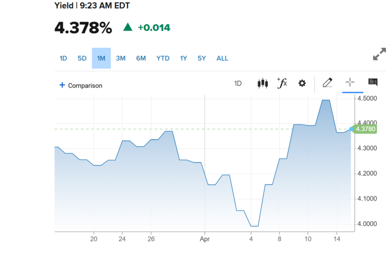Screen dimensions: 392x261
Task: Switch to YTD range
Action: [x=163, y=58]
